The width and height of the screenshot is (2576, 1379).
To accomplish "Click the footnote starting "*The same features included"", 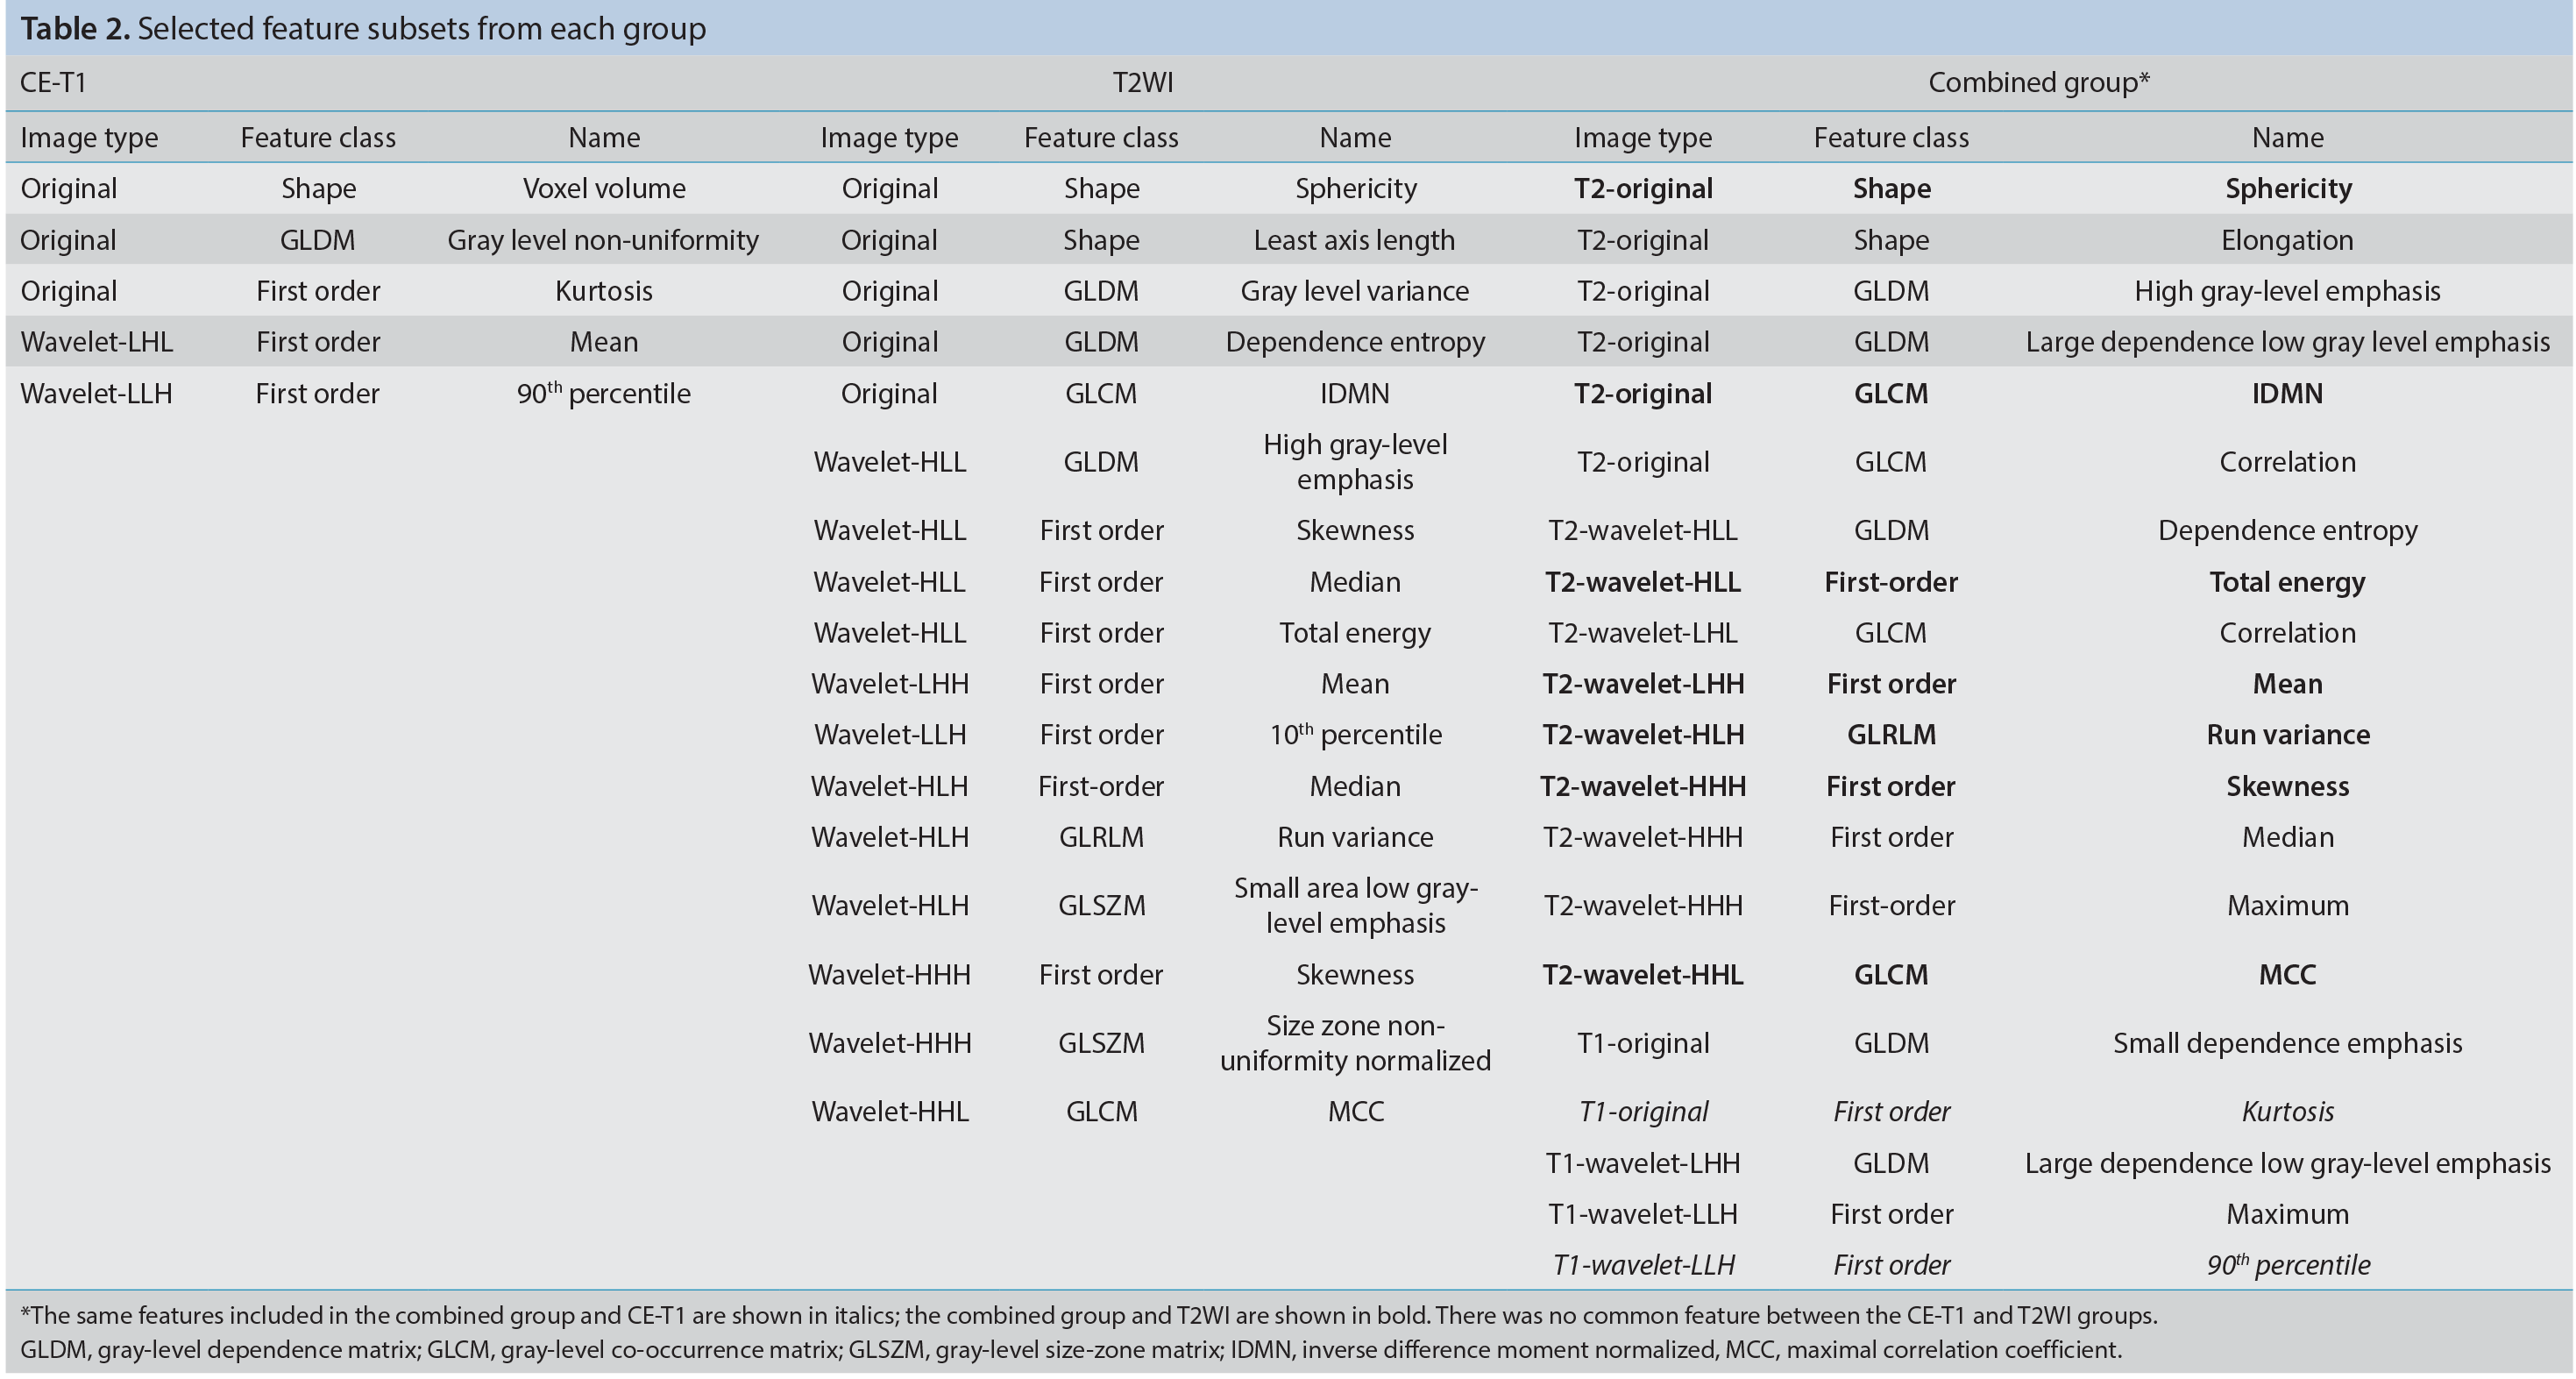I will pyautogui.click(x=1088, y=1315).
